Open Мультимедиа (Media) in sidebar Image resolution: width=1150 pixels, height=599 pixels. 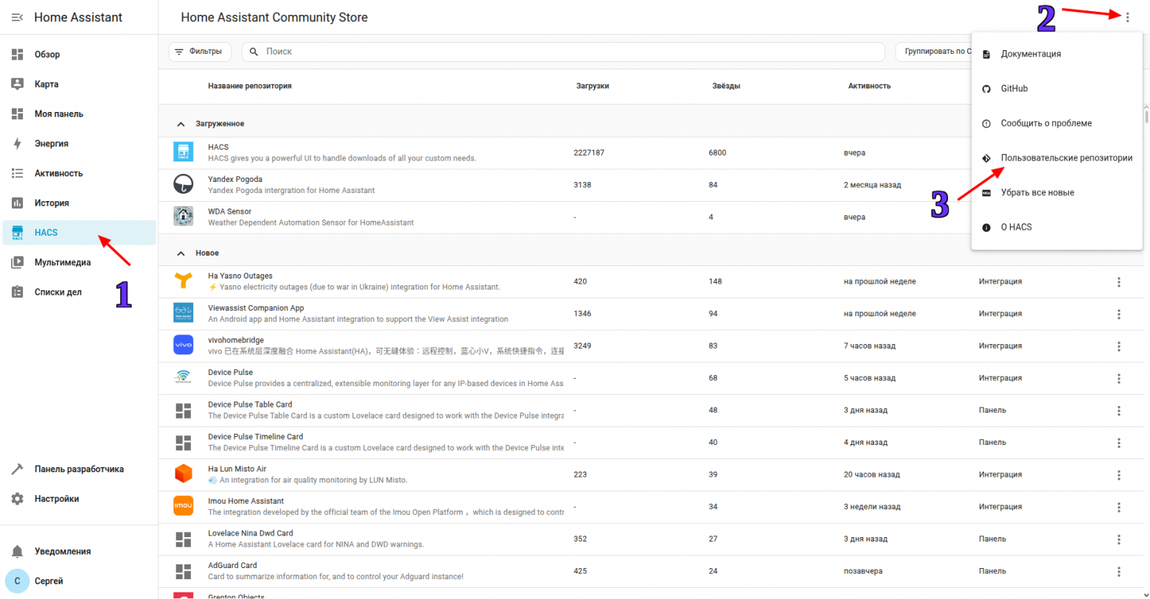pyautogui.click(x=62, y=262)
